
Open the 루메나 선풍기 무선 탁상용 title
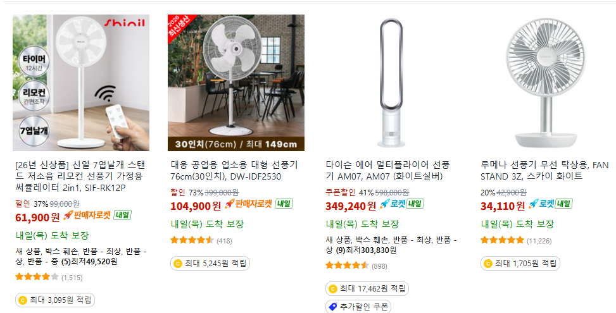coord(544,171)
